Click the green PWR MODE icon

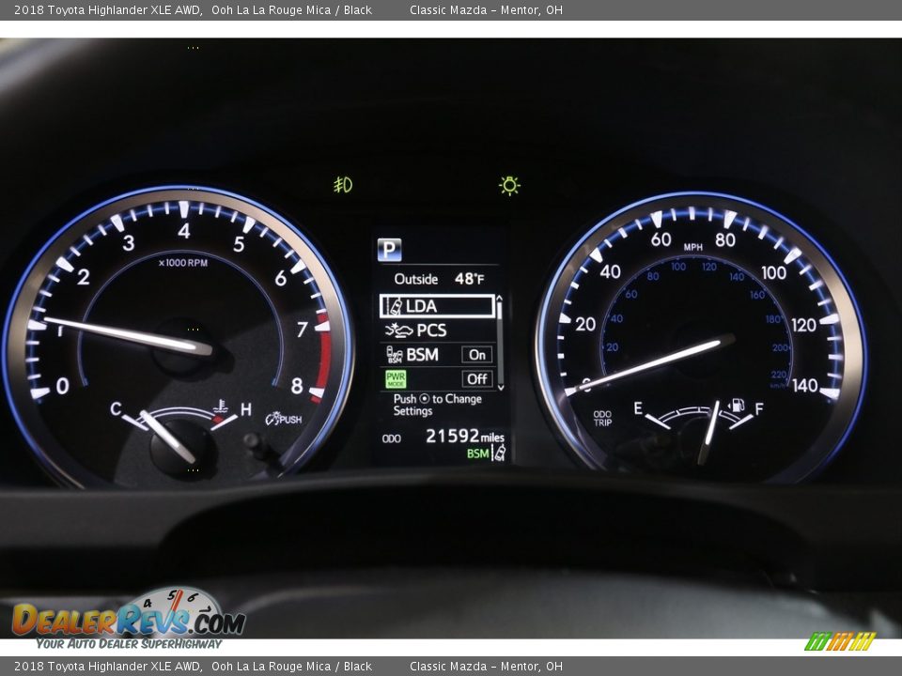396,378
